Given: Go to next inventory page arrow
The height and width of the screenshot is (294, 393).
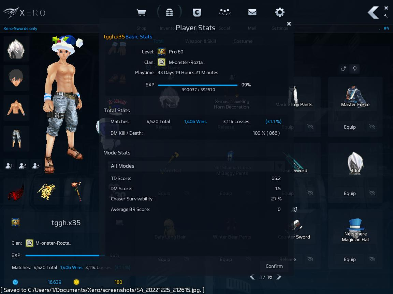Looking at the screenshot, I should coord(279,277).
